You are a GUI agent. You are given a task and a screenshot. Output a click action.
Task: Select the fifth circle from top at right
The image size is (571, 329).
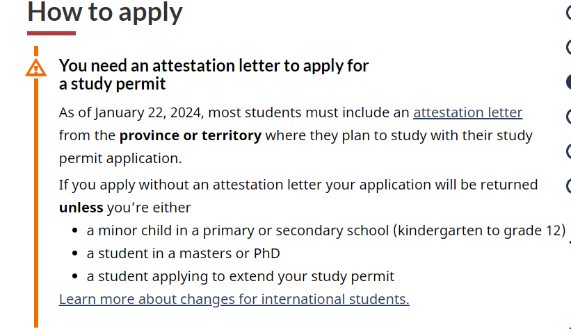tap(568, 151)
